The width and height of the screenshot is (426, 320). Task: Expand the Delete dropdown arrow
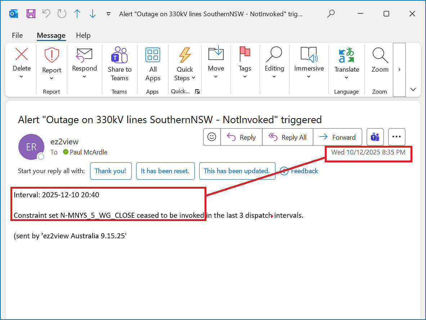tap(21, 77)
